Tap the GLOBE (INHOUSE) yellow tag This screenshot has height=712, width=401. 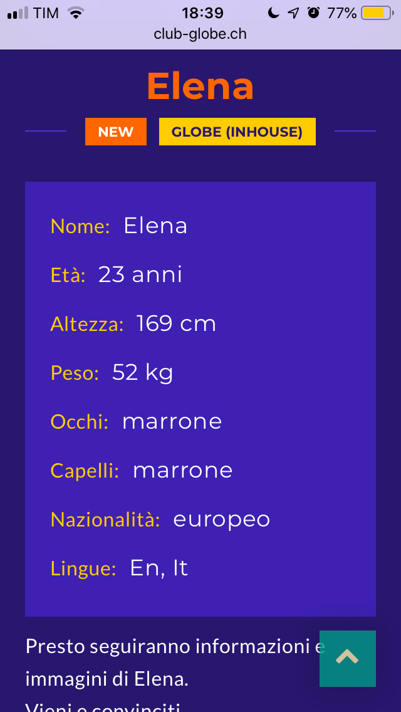tap(237, 132)
